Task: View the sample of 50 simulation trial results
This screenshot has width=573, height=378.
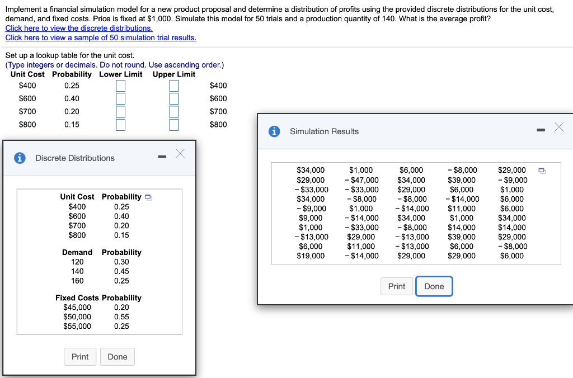Action: point(100,37)
